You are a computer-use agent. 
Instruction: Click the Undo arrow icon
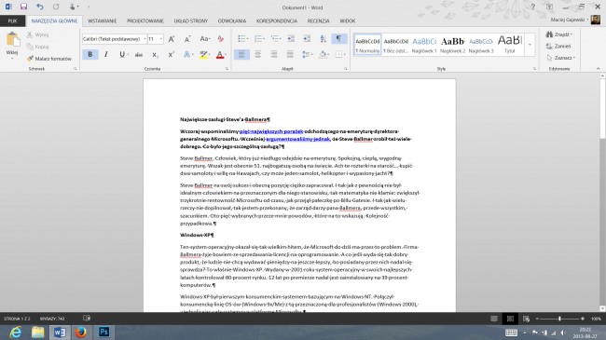(39, 7)
